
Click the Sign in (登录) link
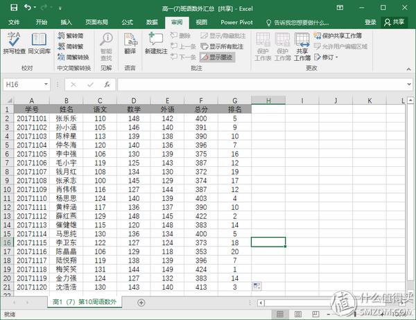(370, 22)
